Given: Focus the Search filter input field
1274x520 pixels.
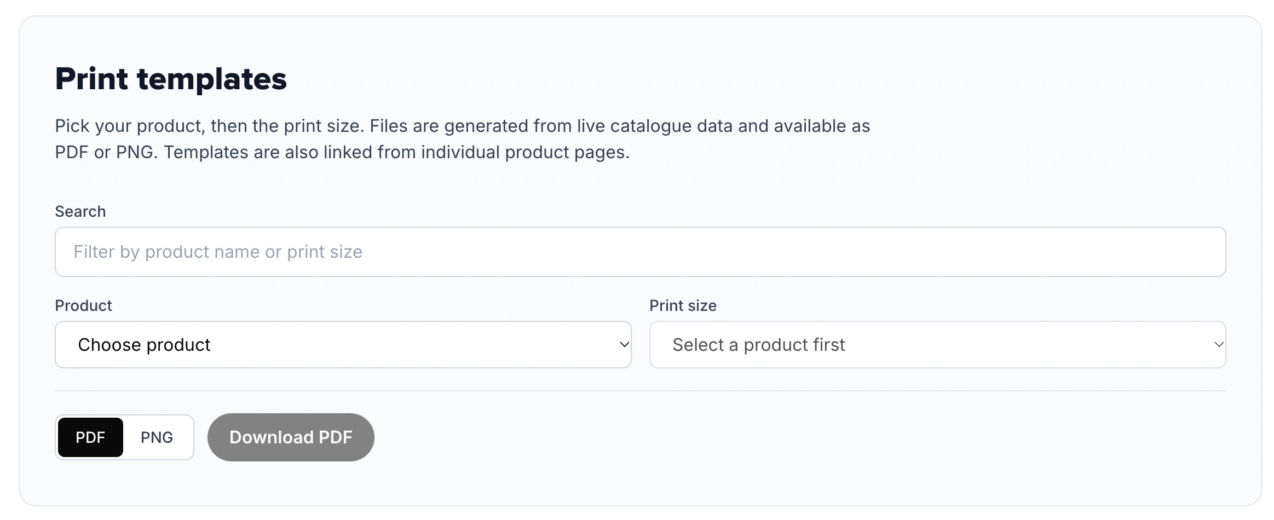Looking at the screenshot, I should [641, 252].
